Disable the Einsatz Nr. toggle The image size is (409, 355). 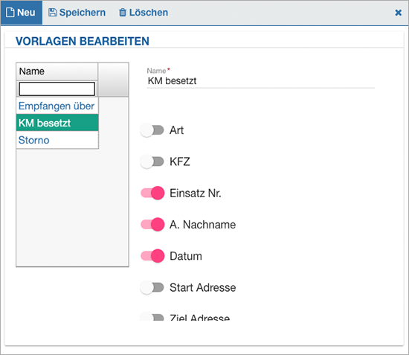coord(152,193)
